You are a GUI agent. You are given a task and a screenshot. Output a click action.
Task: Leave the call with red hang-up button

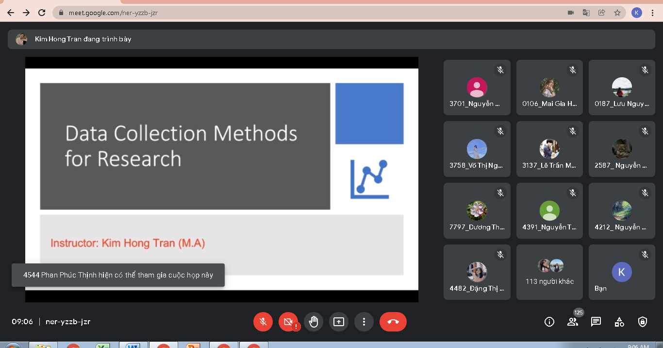click(x=393, y=322)
